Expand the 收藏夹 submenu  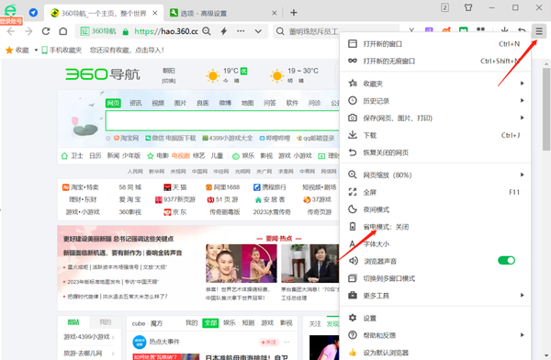tap(435, 84)
